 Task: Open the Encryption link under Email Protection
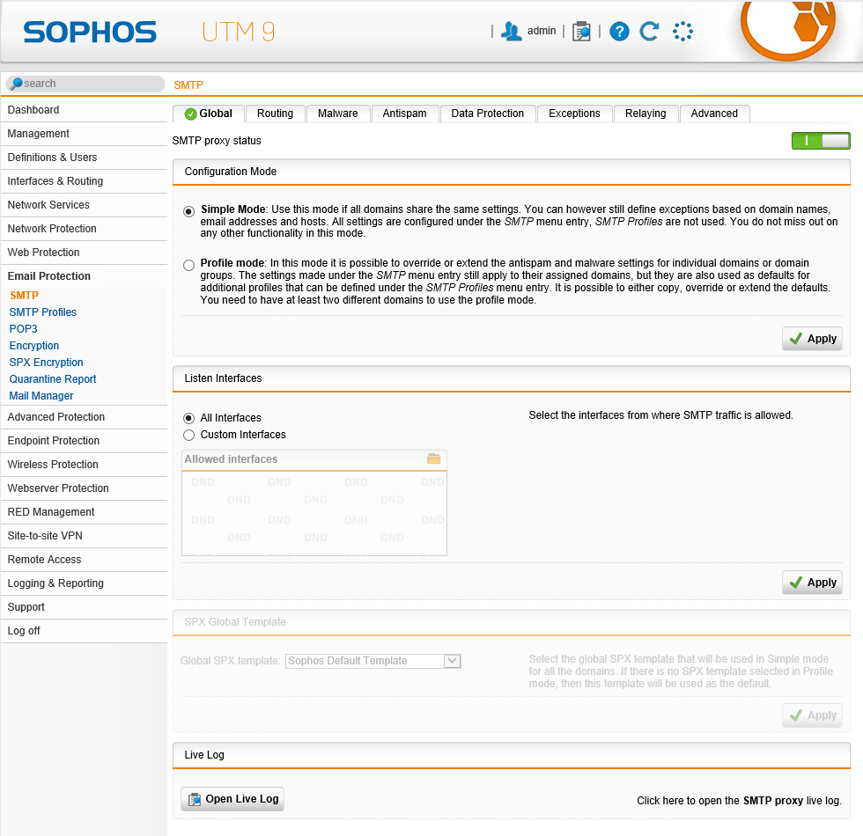point(34,346)
